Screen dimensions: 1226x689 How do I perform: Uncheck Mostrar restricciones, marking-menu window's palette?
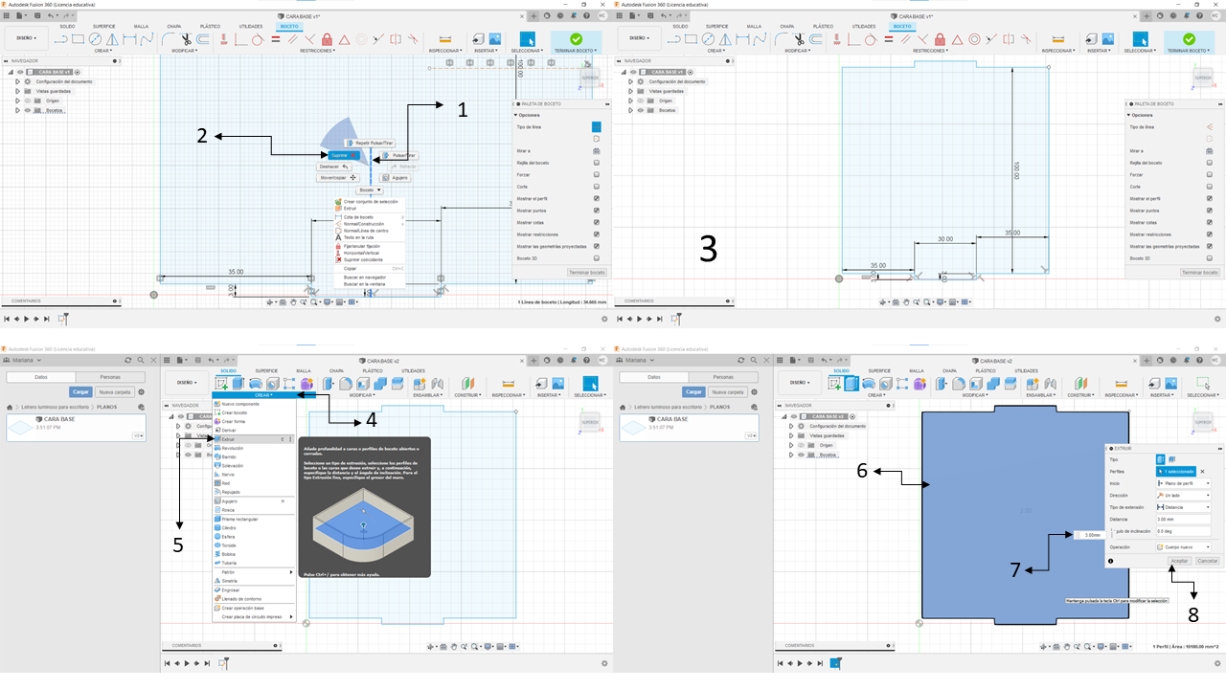596,234
